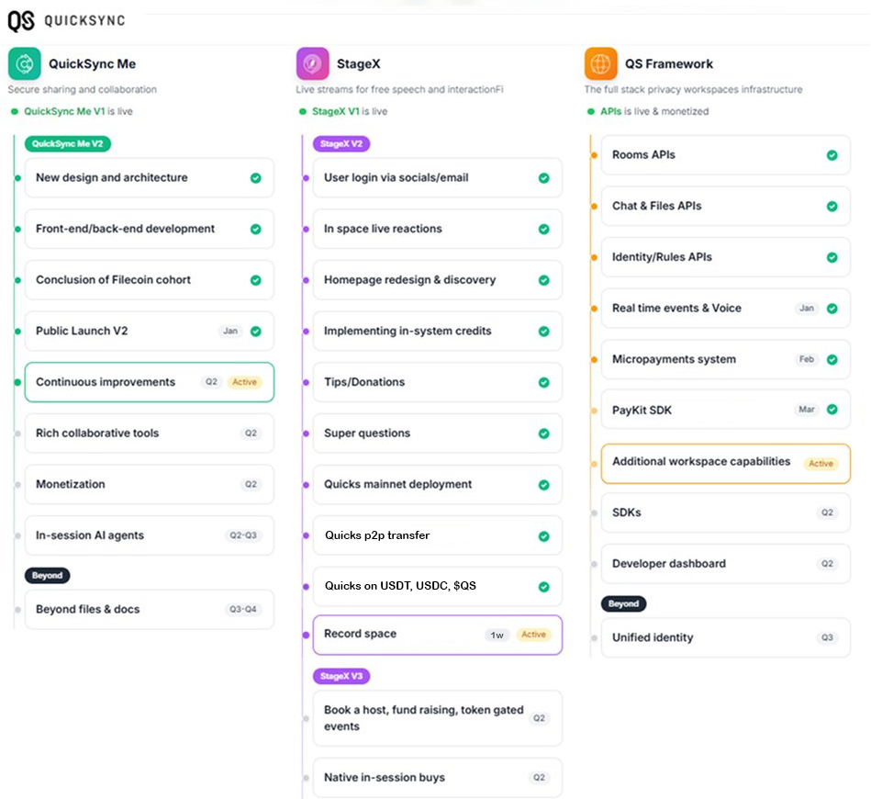Screen dimensions: 871x799
Task: Click checkmark on Public Launch V2
Action: (255, 332)
